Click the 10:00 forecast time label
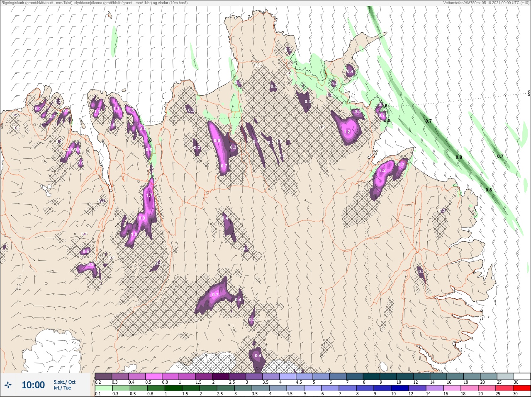 (x=33, y=385)
